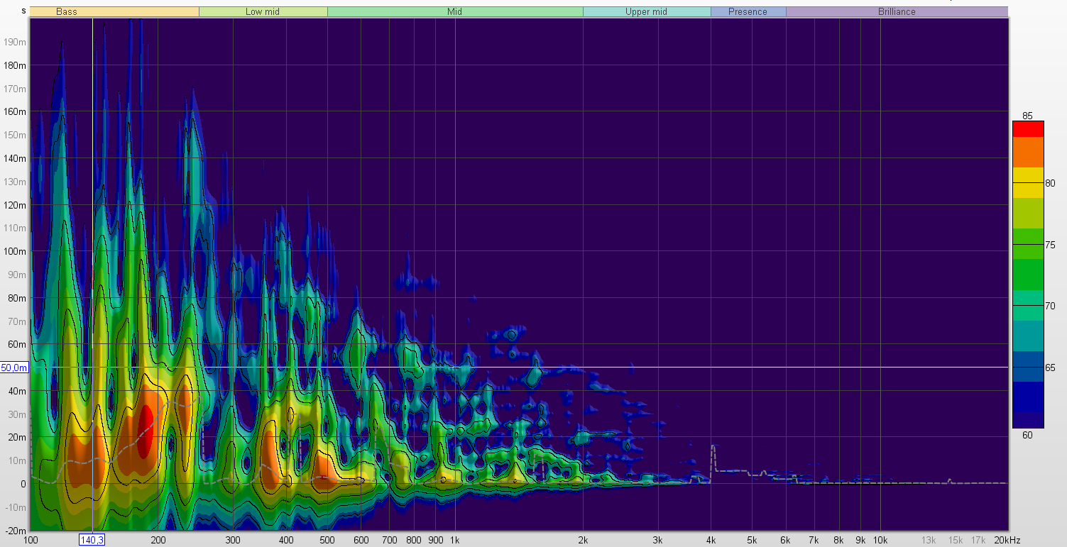Viewport: 1067px width, 547px height.
Task: Click the yellow band of the color scale
Action: point(1028,182)
